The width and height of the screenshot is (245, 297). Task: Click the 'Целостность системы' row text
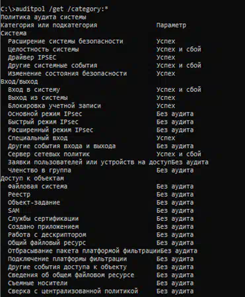[x=44, y=50]
